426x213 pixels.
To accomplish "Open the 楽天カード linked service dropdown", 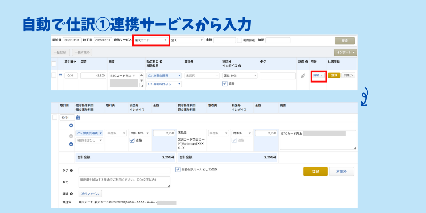I will pyautogui.click(x=151, y=40).
